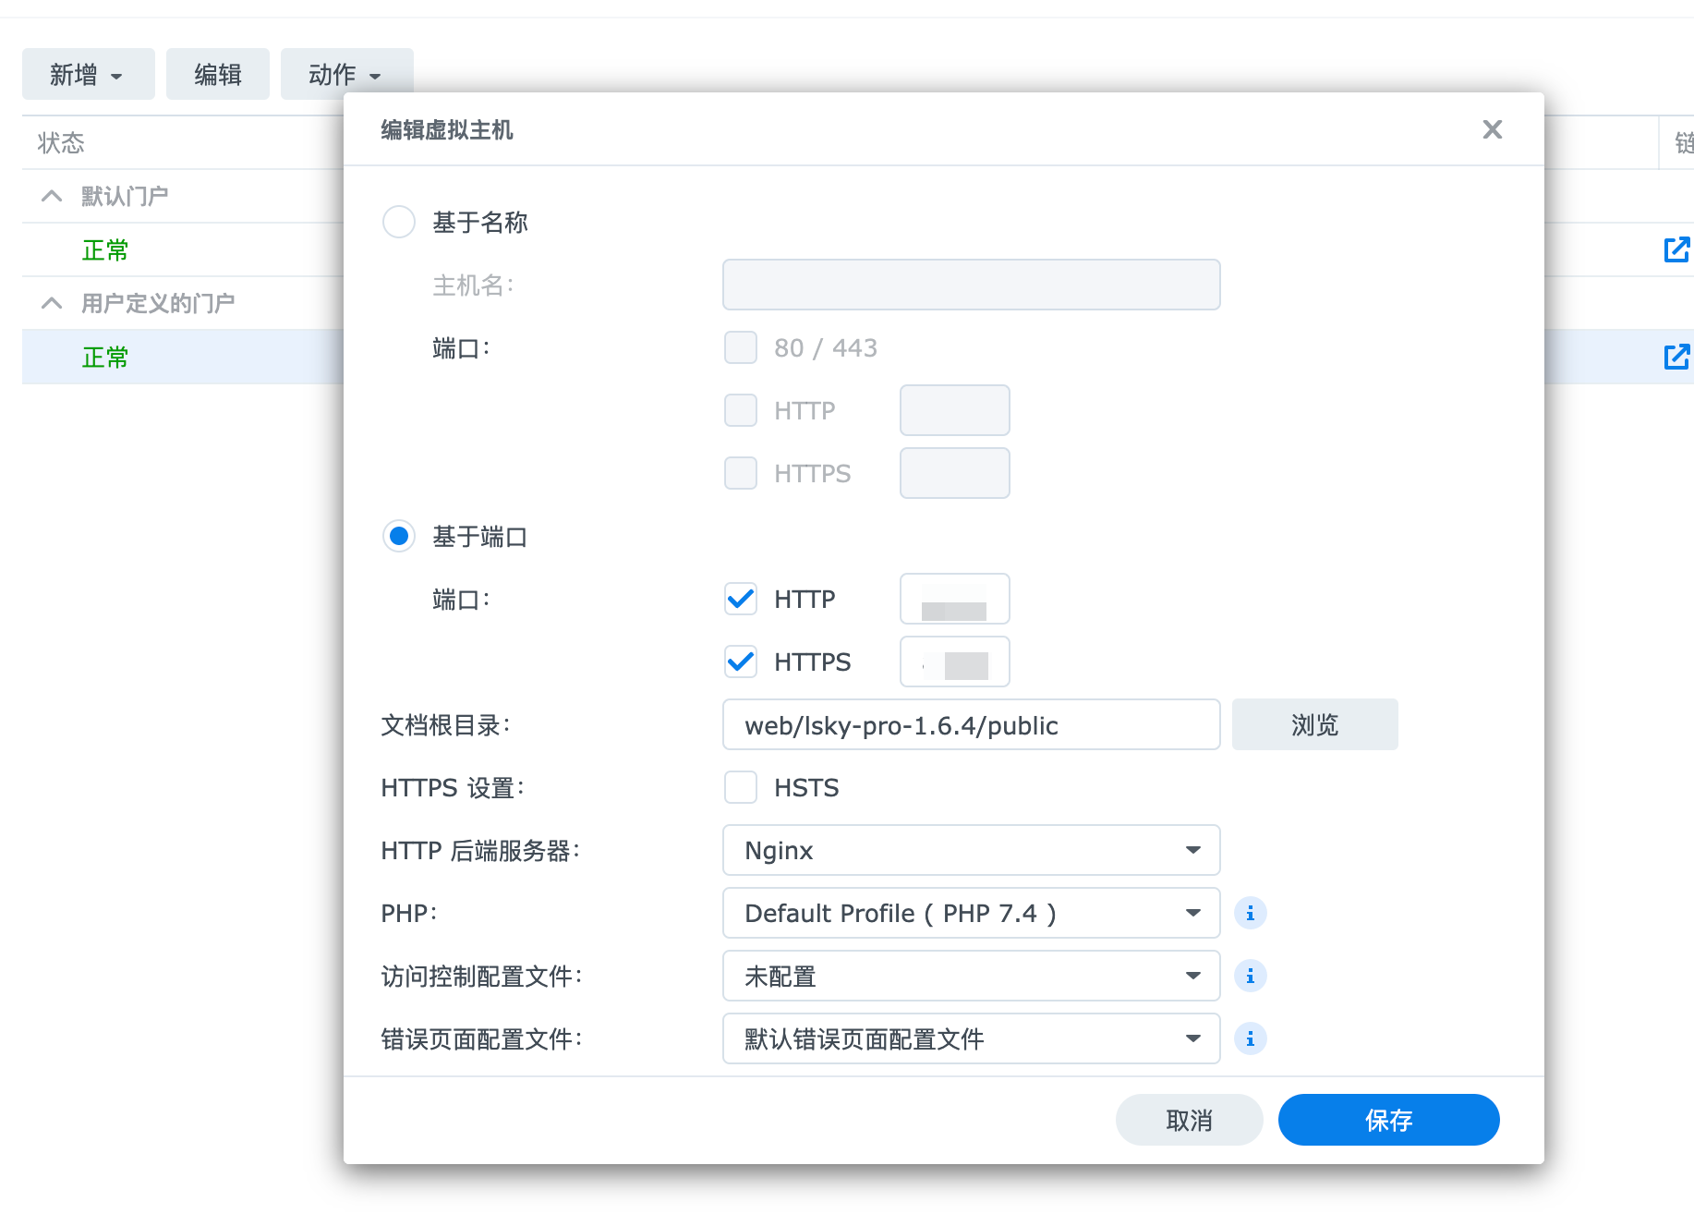View info icon beside error page profile
The image size is (1694, 1214).
click(1250, 1038)
